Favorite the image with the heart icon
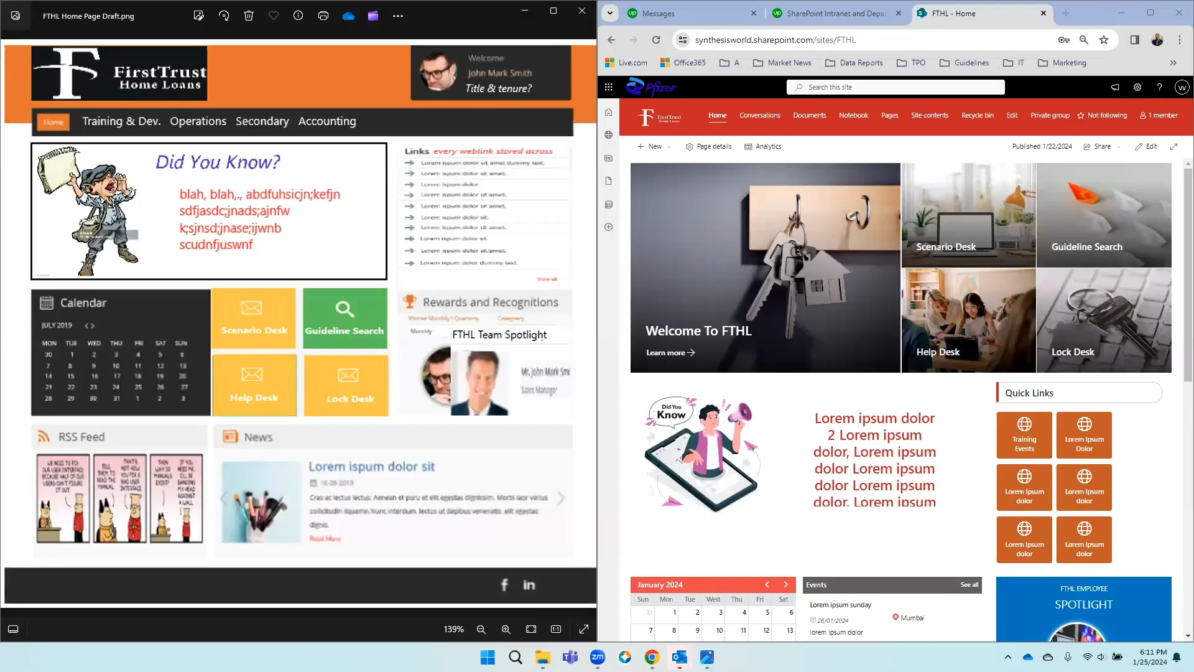 point(274,16)
